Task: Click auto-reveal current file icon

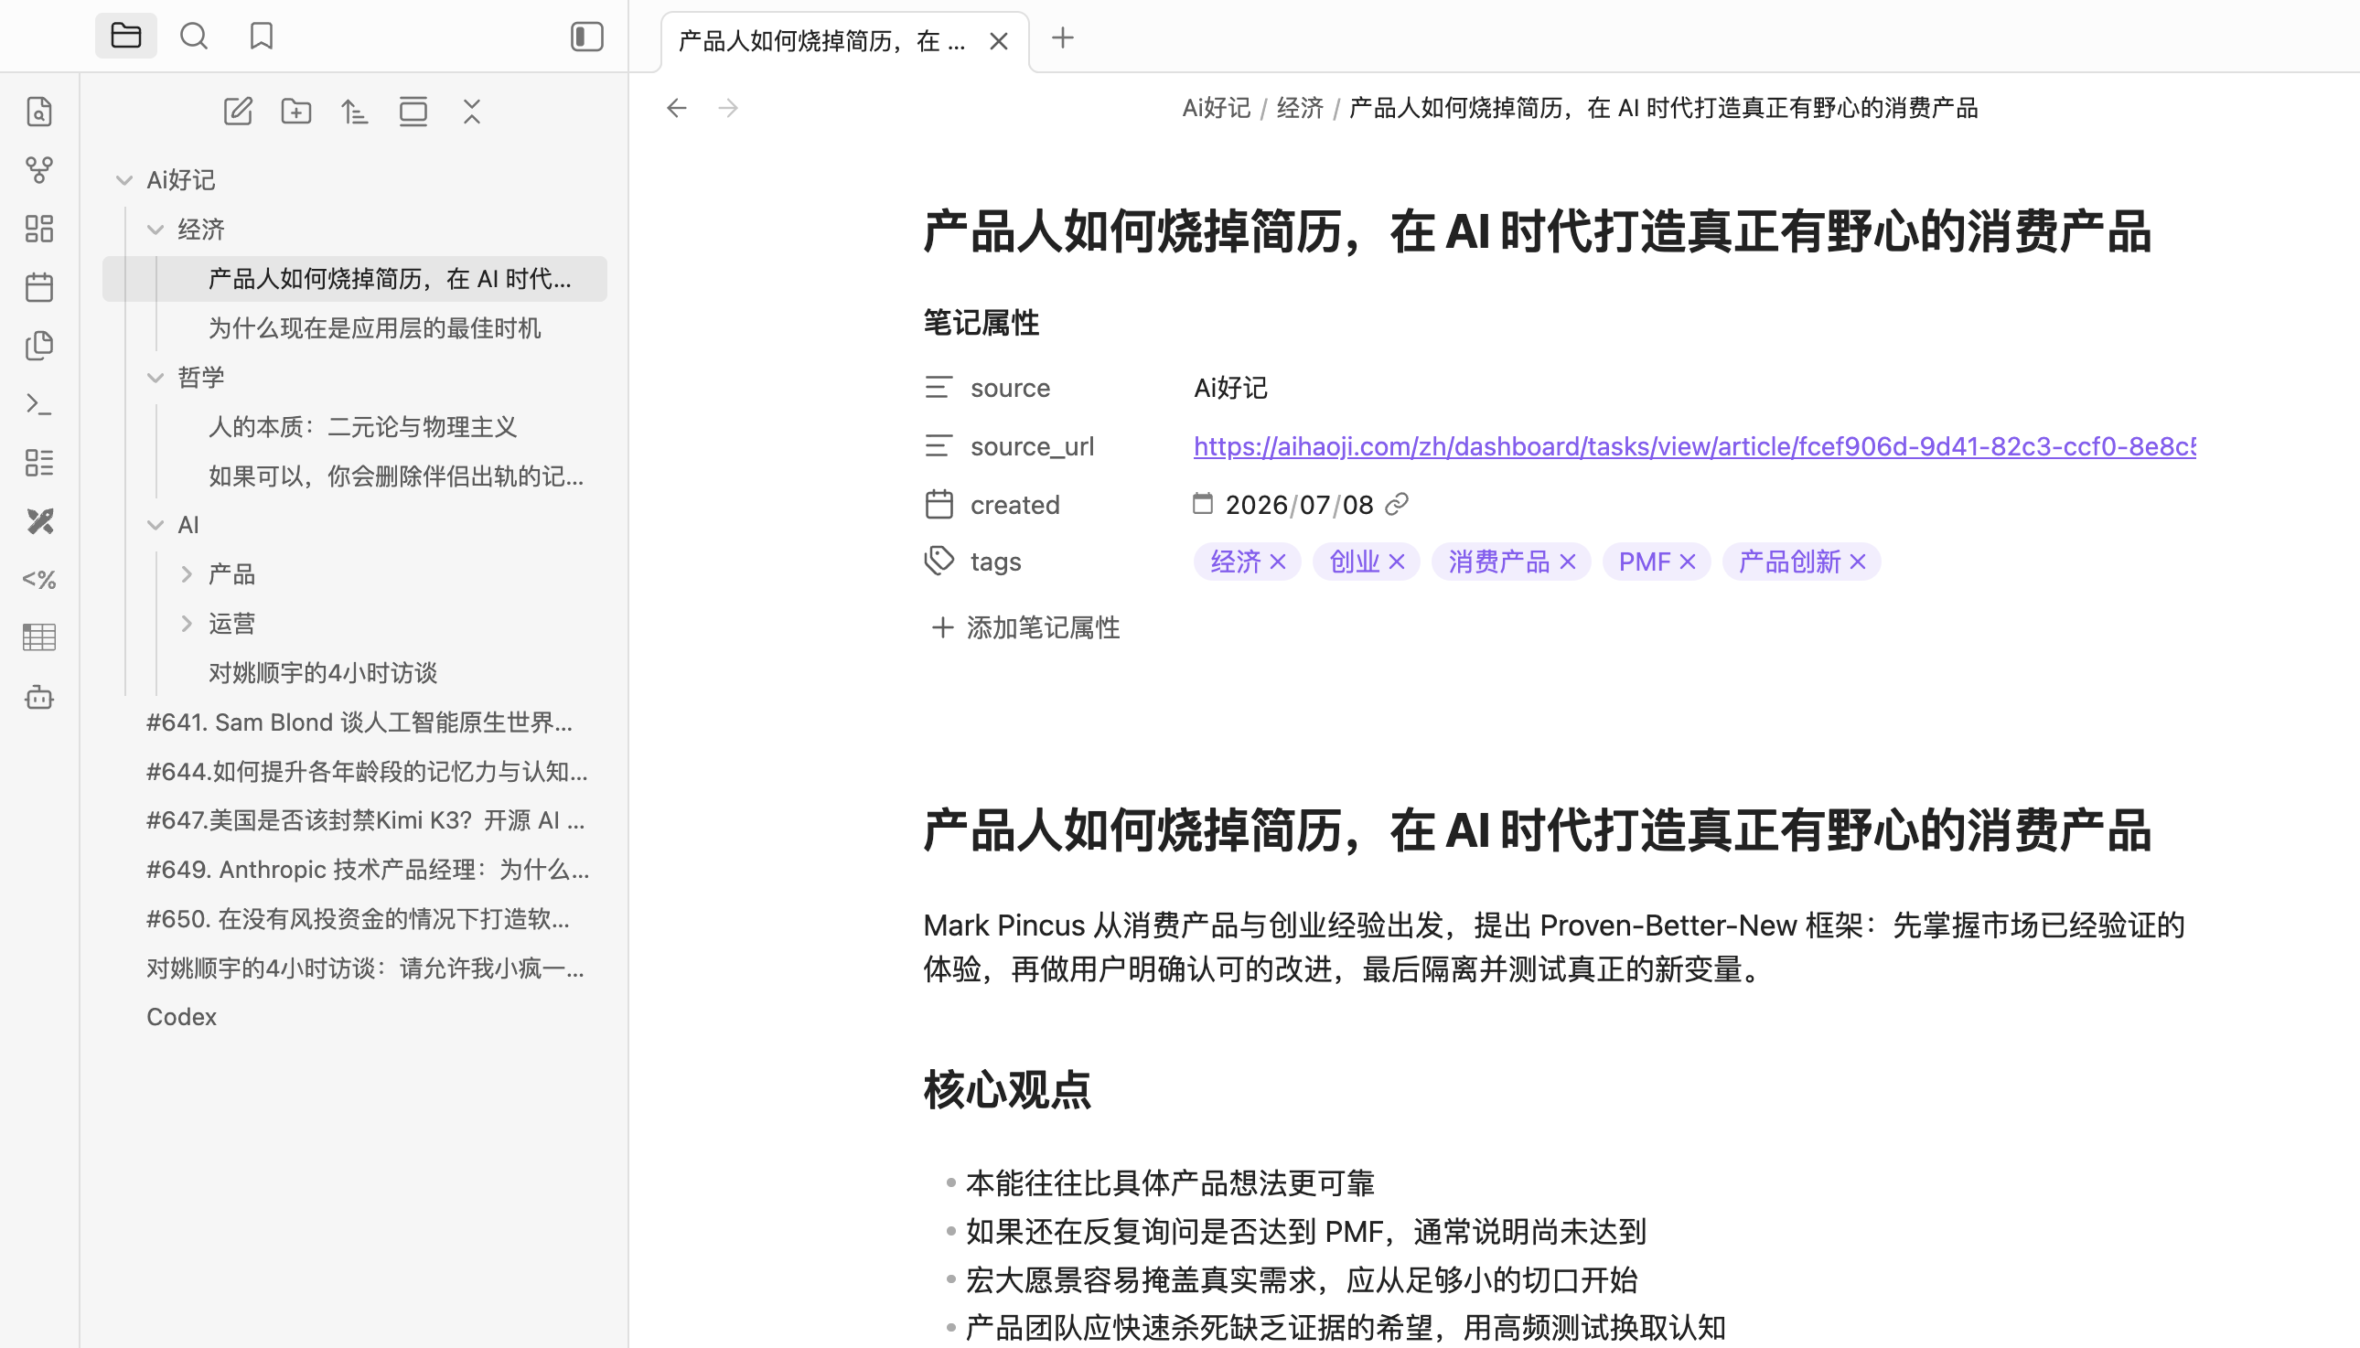Action: 413,112
